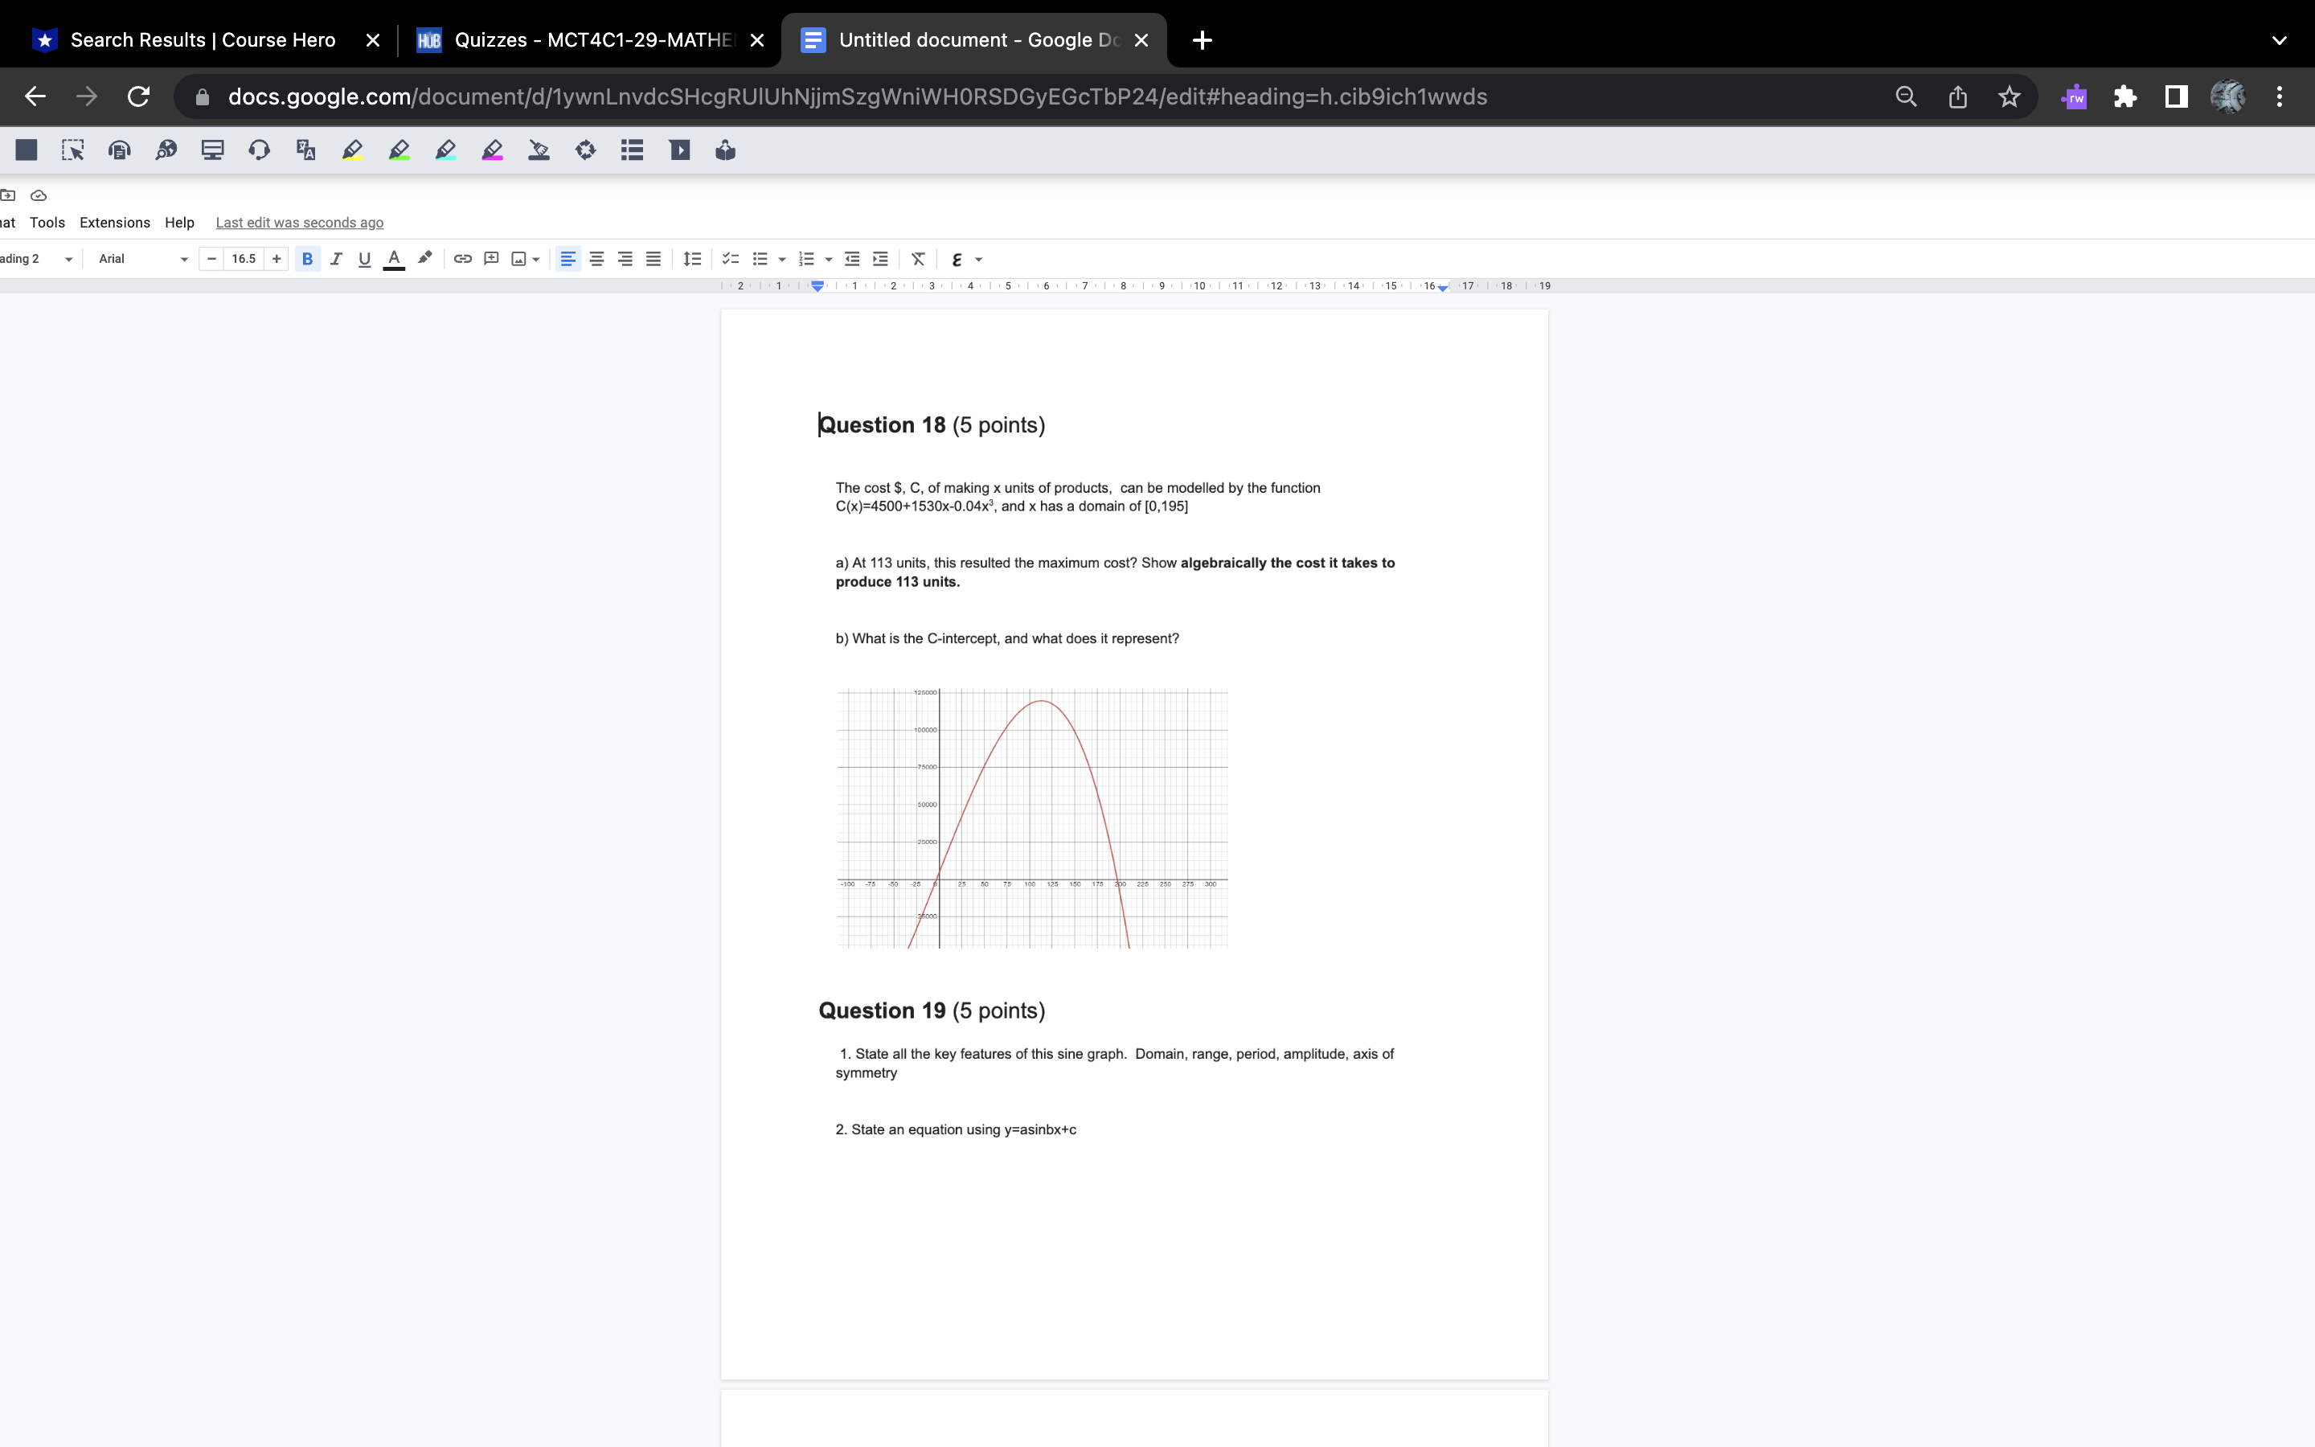
Task: Insert a link in the document
Action: coord(463,258)
